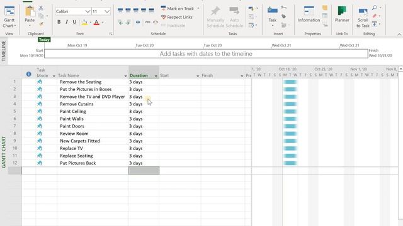Click the vertical scrollbar up arrow
Image resolution: width=403 pixels, height=226 pixels.
click(400, 68)
